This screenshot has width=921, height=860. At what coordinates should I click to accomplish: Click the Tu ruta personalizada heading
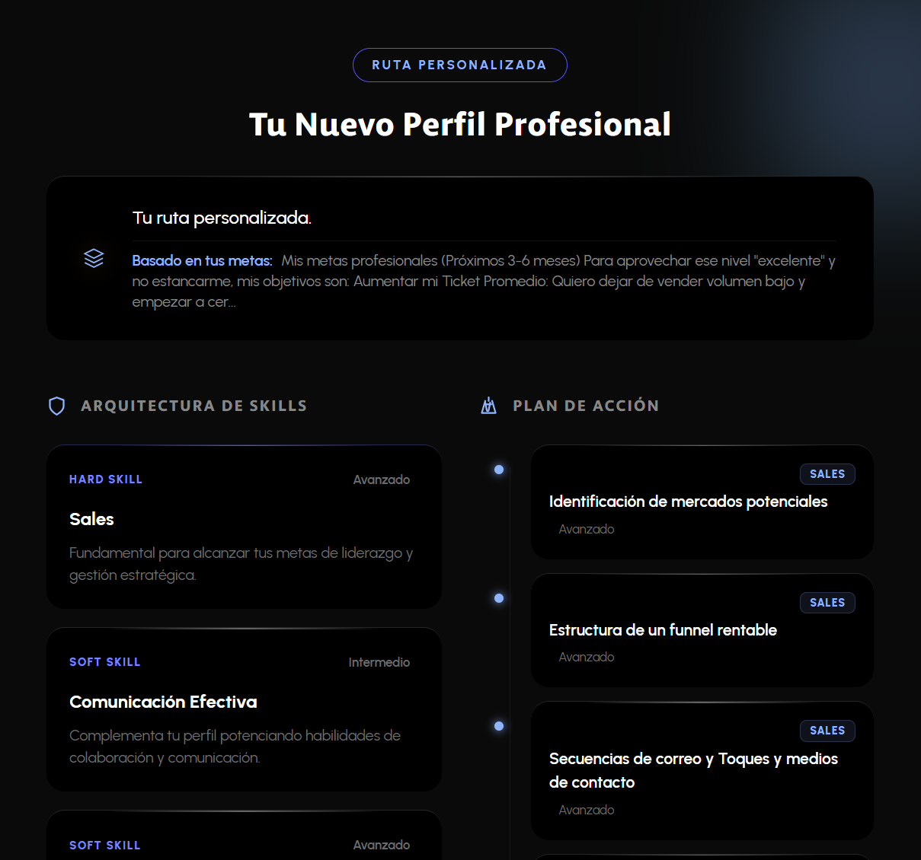pyautogui.click(x=222, y=218)
